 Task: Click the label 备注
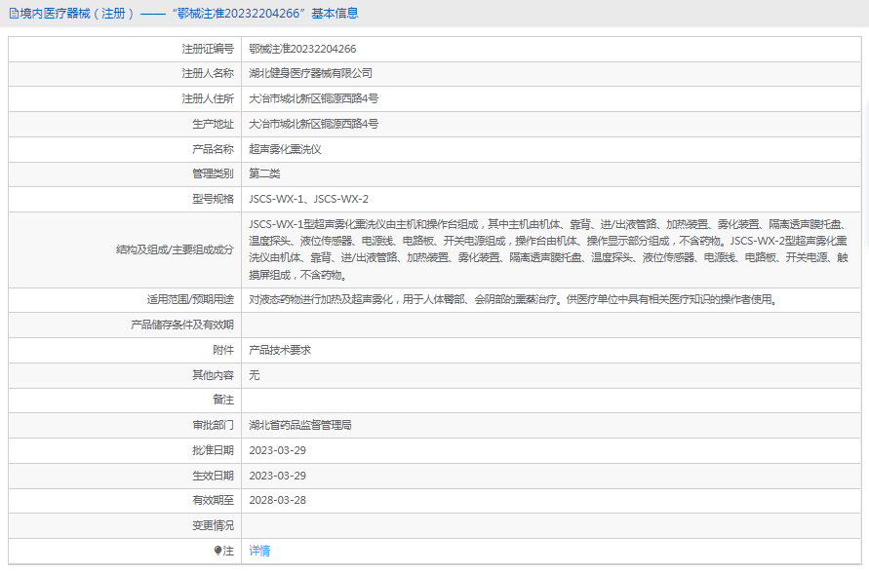223,400
